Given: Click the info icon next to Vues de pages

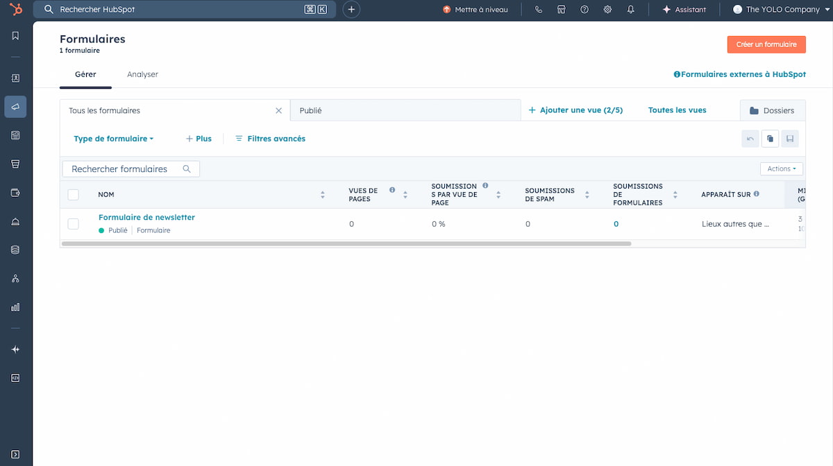Looking at the screenshot, I should click(392, 190).
